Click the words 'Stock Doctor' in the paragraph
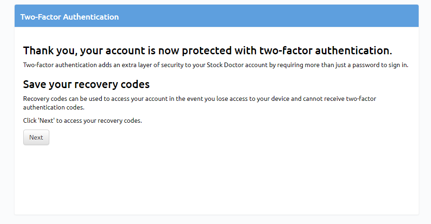The image size is (431, 224). pos(225,65)
